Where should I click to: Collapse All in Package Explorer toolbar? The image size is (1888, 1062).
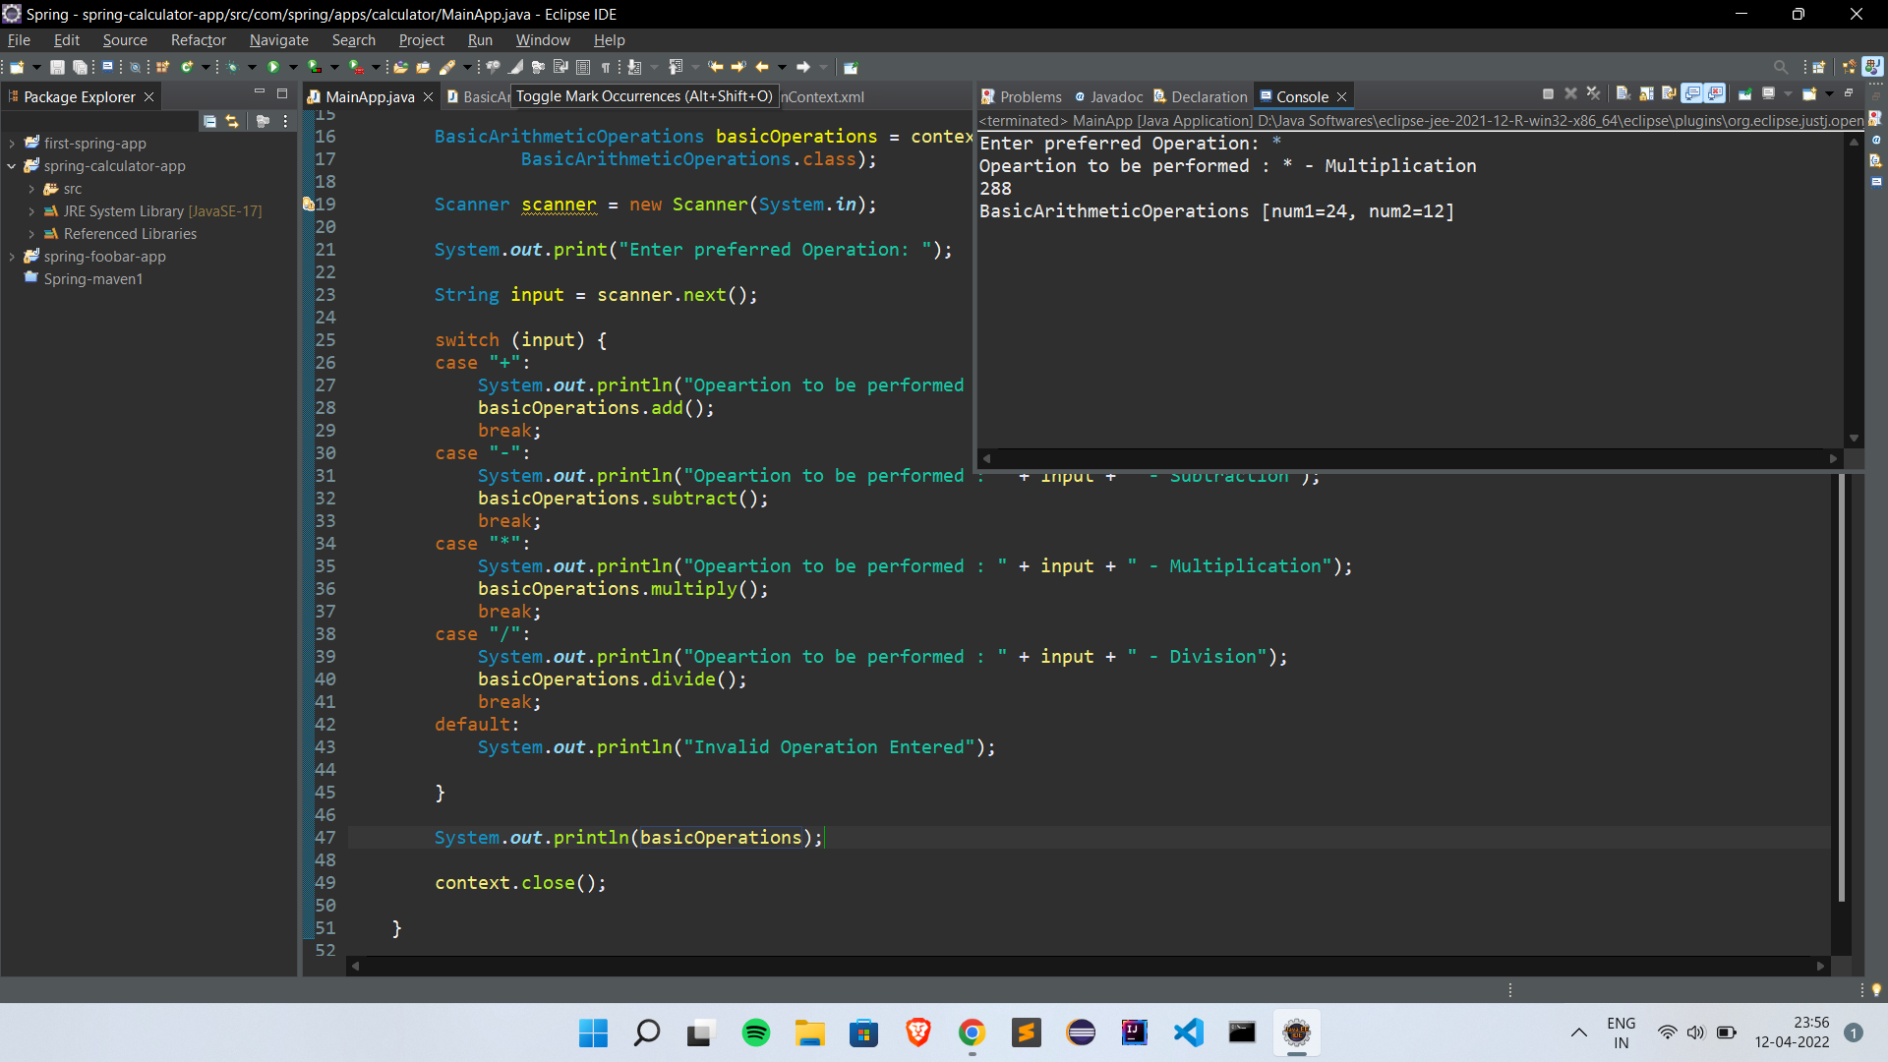[209, 121]
